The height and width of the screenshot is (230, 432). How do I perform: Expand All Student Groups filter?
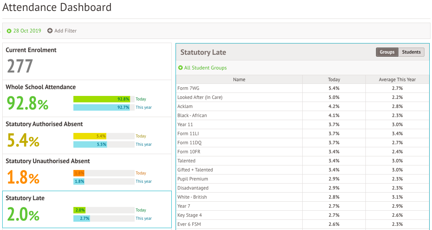pyautogui.click(x=205, y=68)
